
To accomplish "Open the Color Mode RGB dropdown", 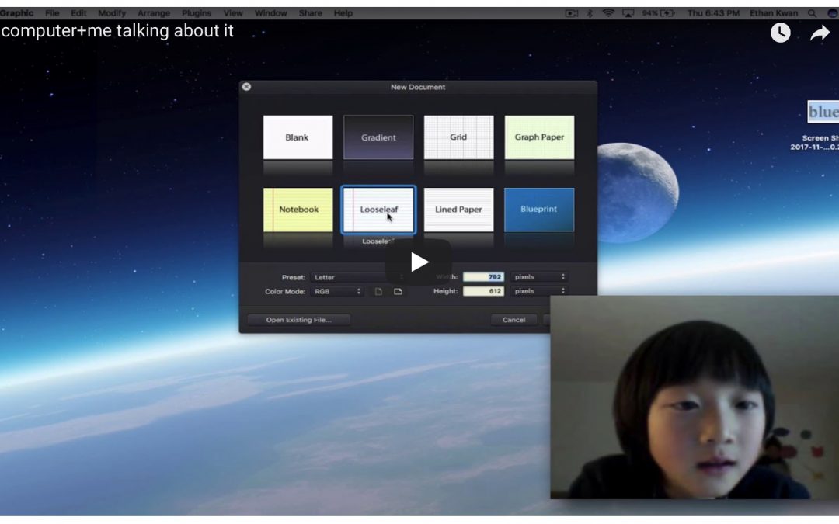I will pyautogui.click(x=337, y=291).
